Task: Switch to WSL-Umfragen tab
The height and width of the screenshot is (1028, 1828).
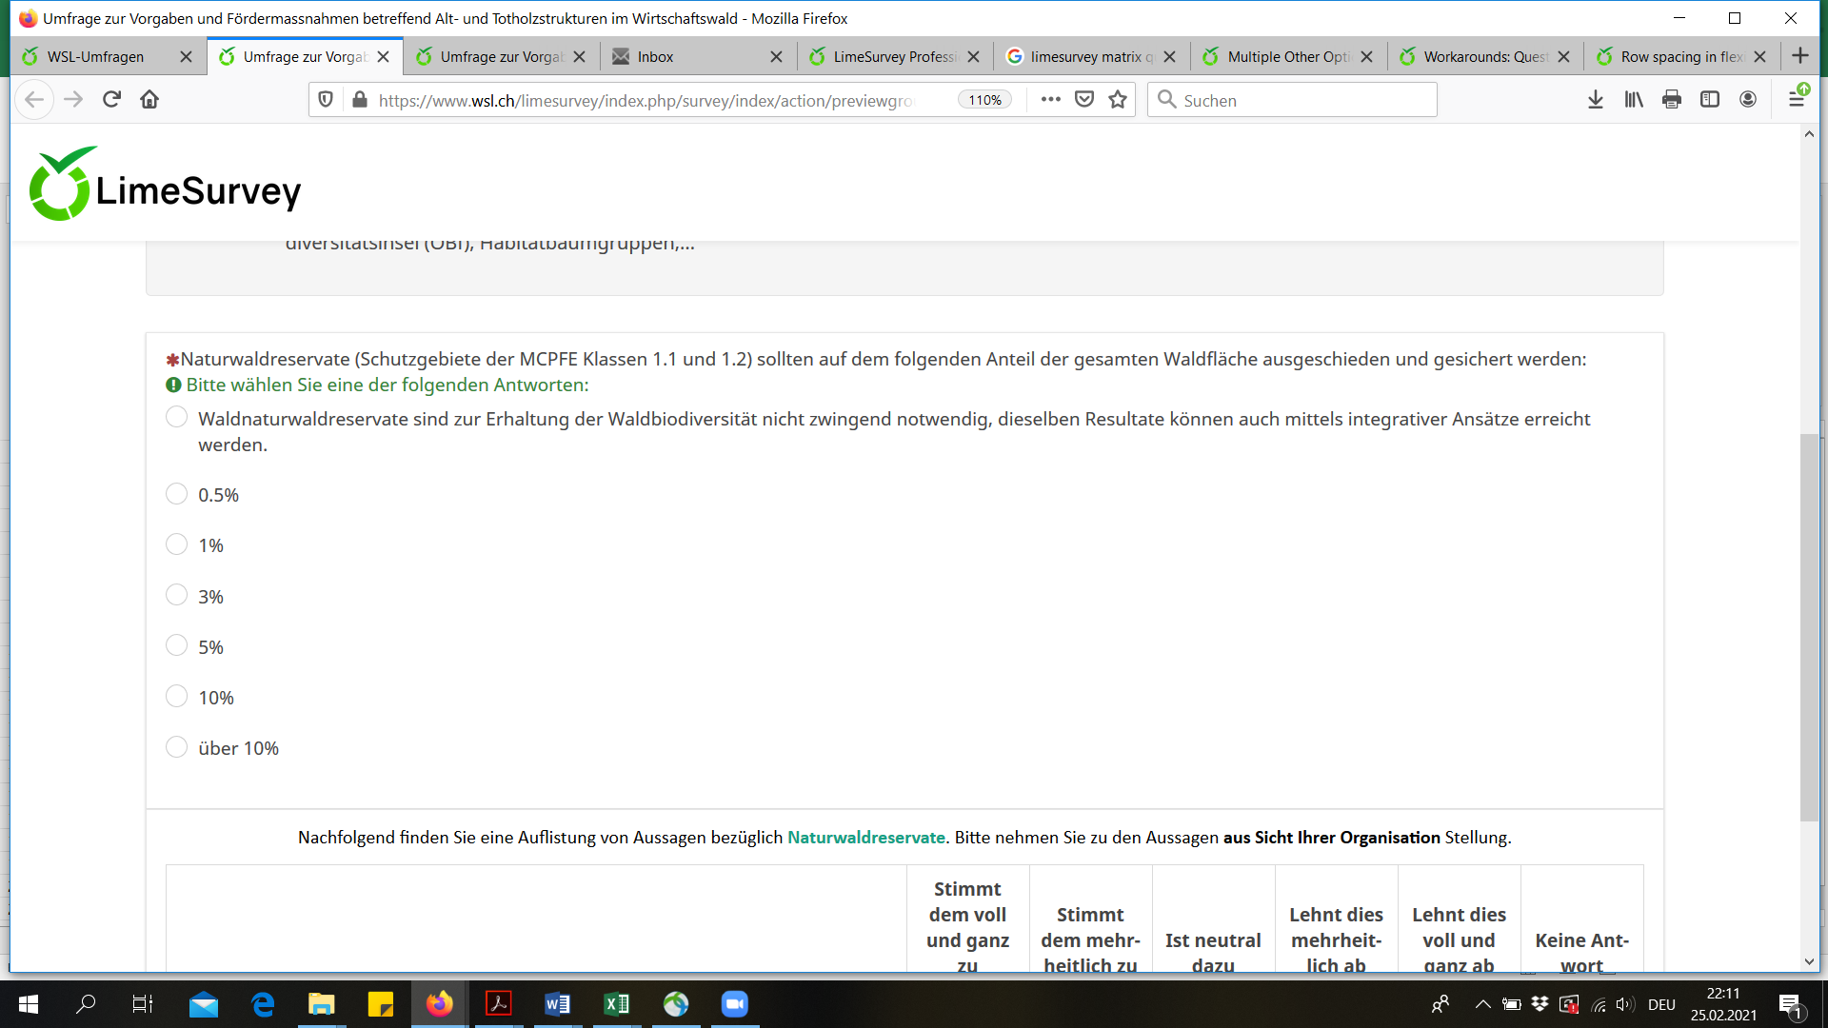Action: click(95, 57)
